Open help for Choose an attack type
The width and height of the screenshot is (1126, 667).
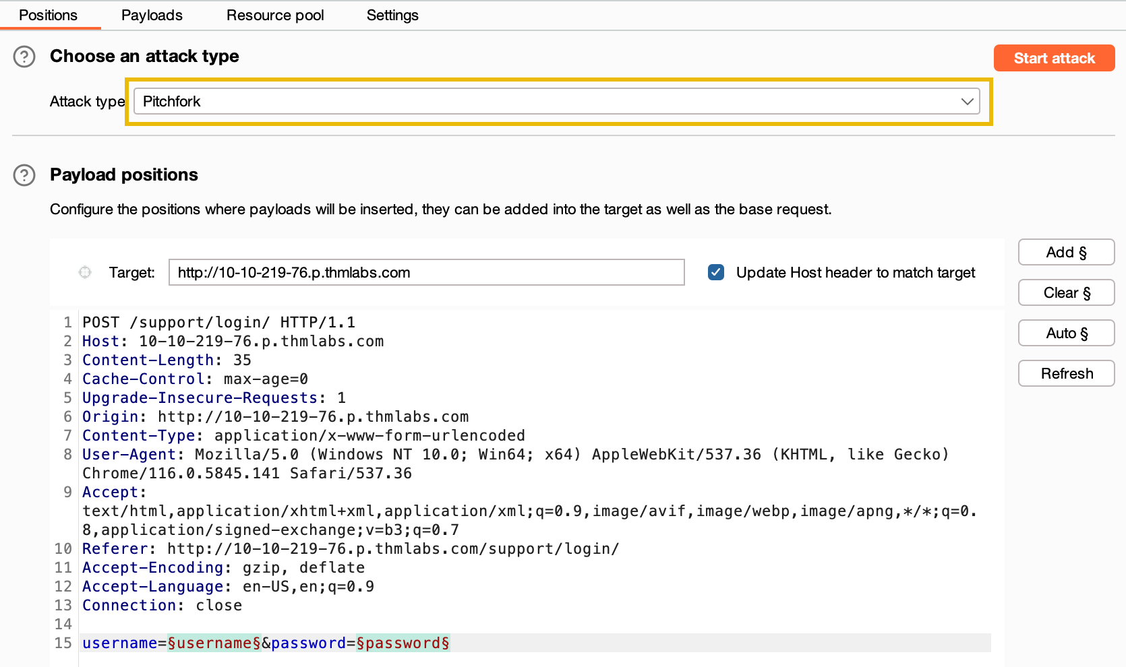coord(24,57)
